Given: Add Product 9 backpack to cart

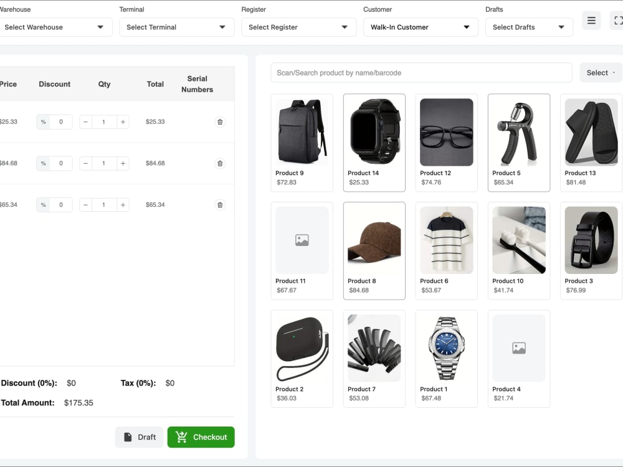Looking at the screenshot, I should click(x=302, y=143).
